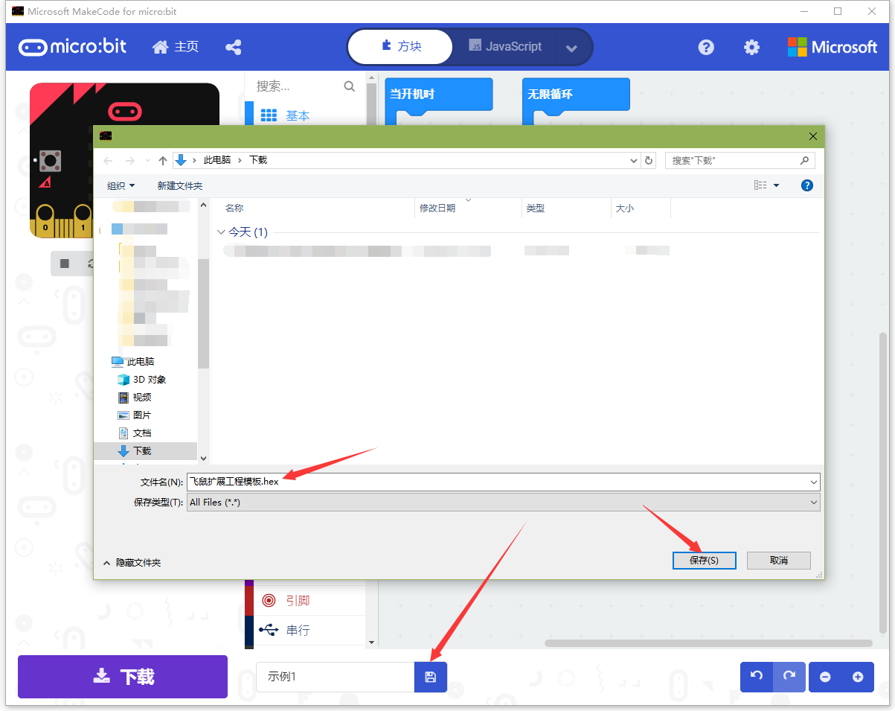Click the dialog help icon
This screenshot has width=895, height=711.
coord(807,185)
